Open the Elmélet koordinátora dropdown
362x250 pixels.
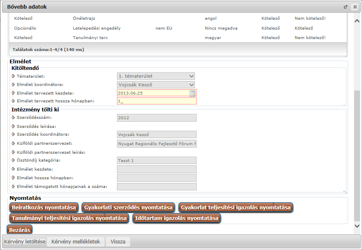tap(156, 85)
